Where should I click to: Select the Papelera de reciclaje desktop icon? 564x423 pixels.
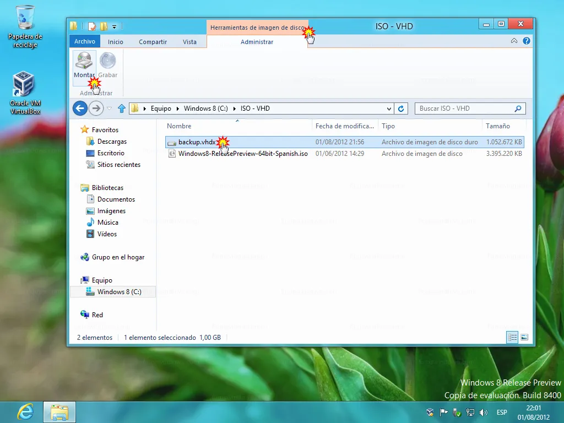pos(25,28)
